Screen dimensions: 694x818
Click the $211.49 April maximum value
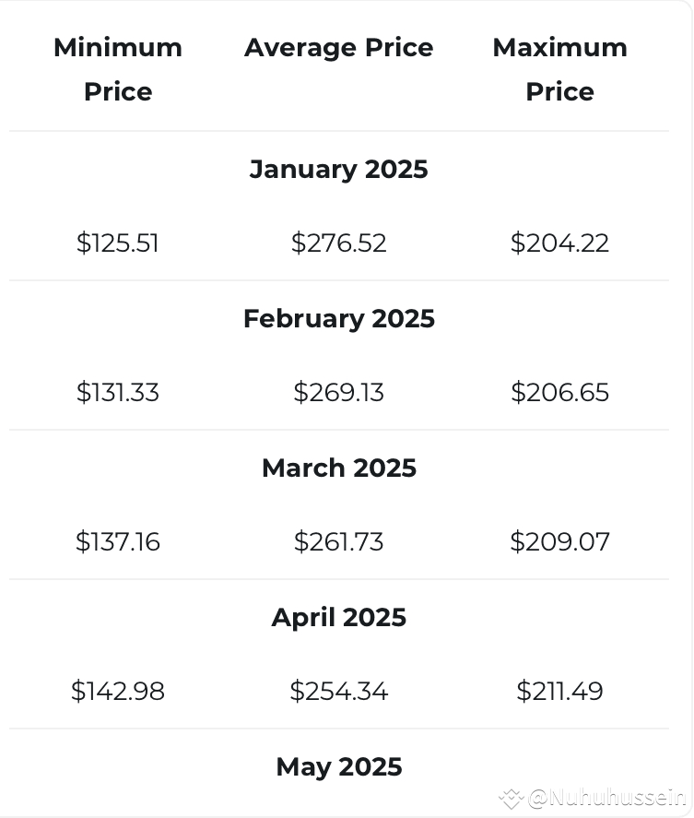click(560, 691)
